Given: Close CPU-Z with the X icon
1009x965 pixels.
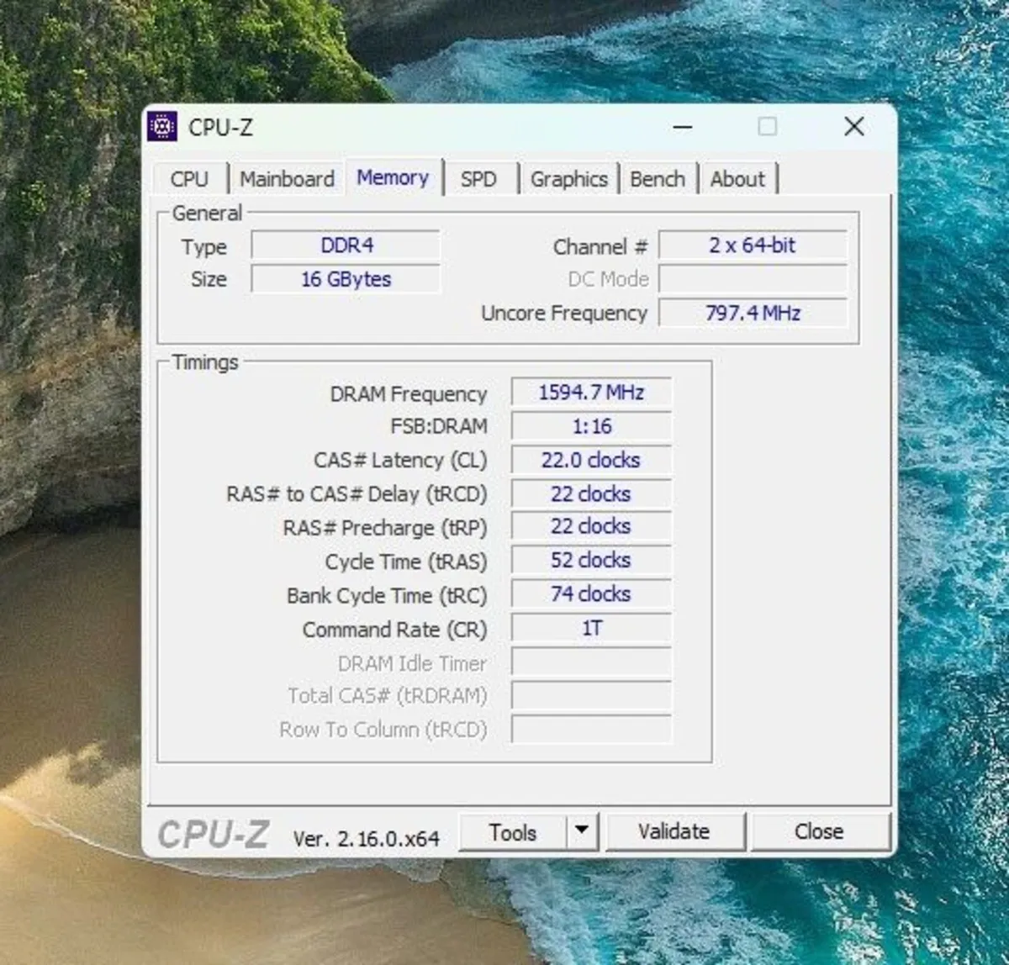Looking at the screenshot, I should pyautogui.click(x=854, y=127).
